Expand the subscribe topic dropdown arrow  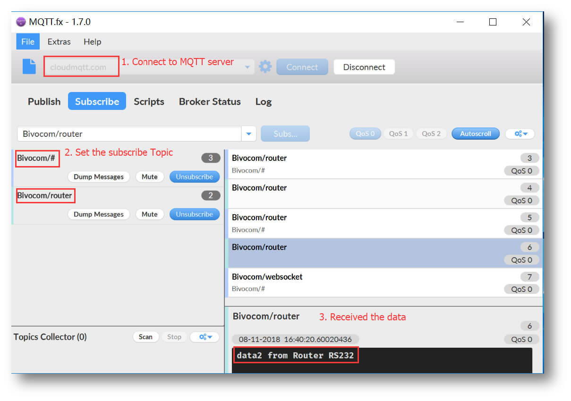click(x=249, y=134)
